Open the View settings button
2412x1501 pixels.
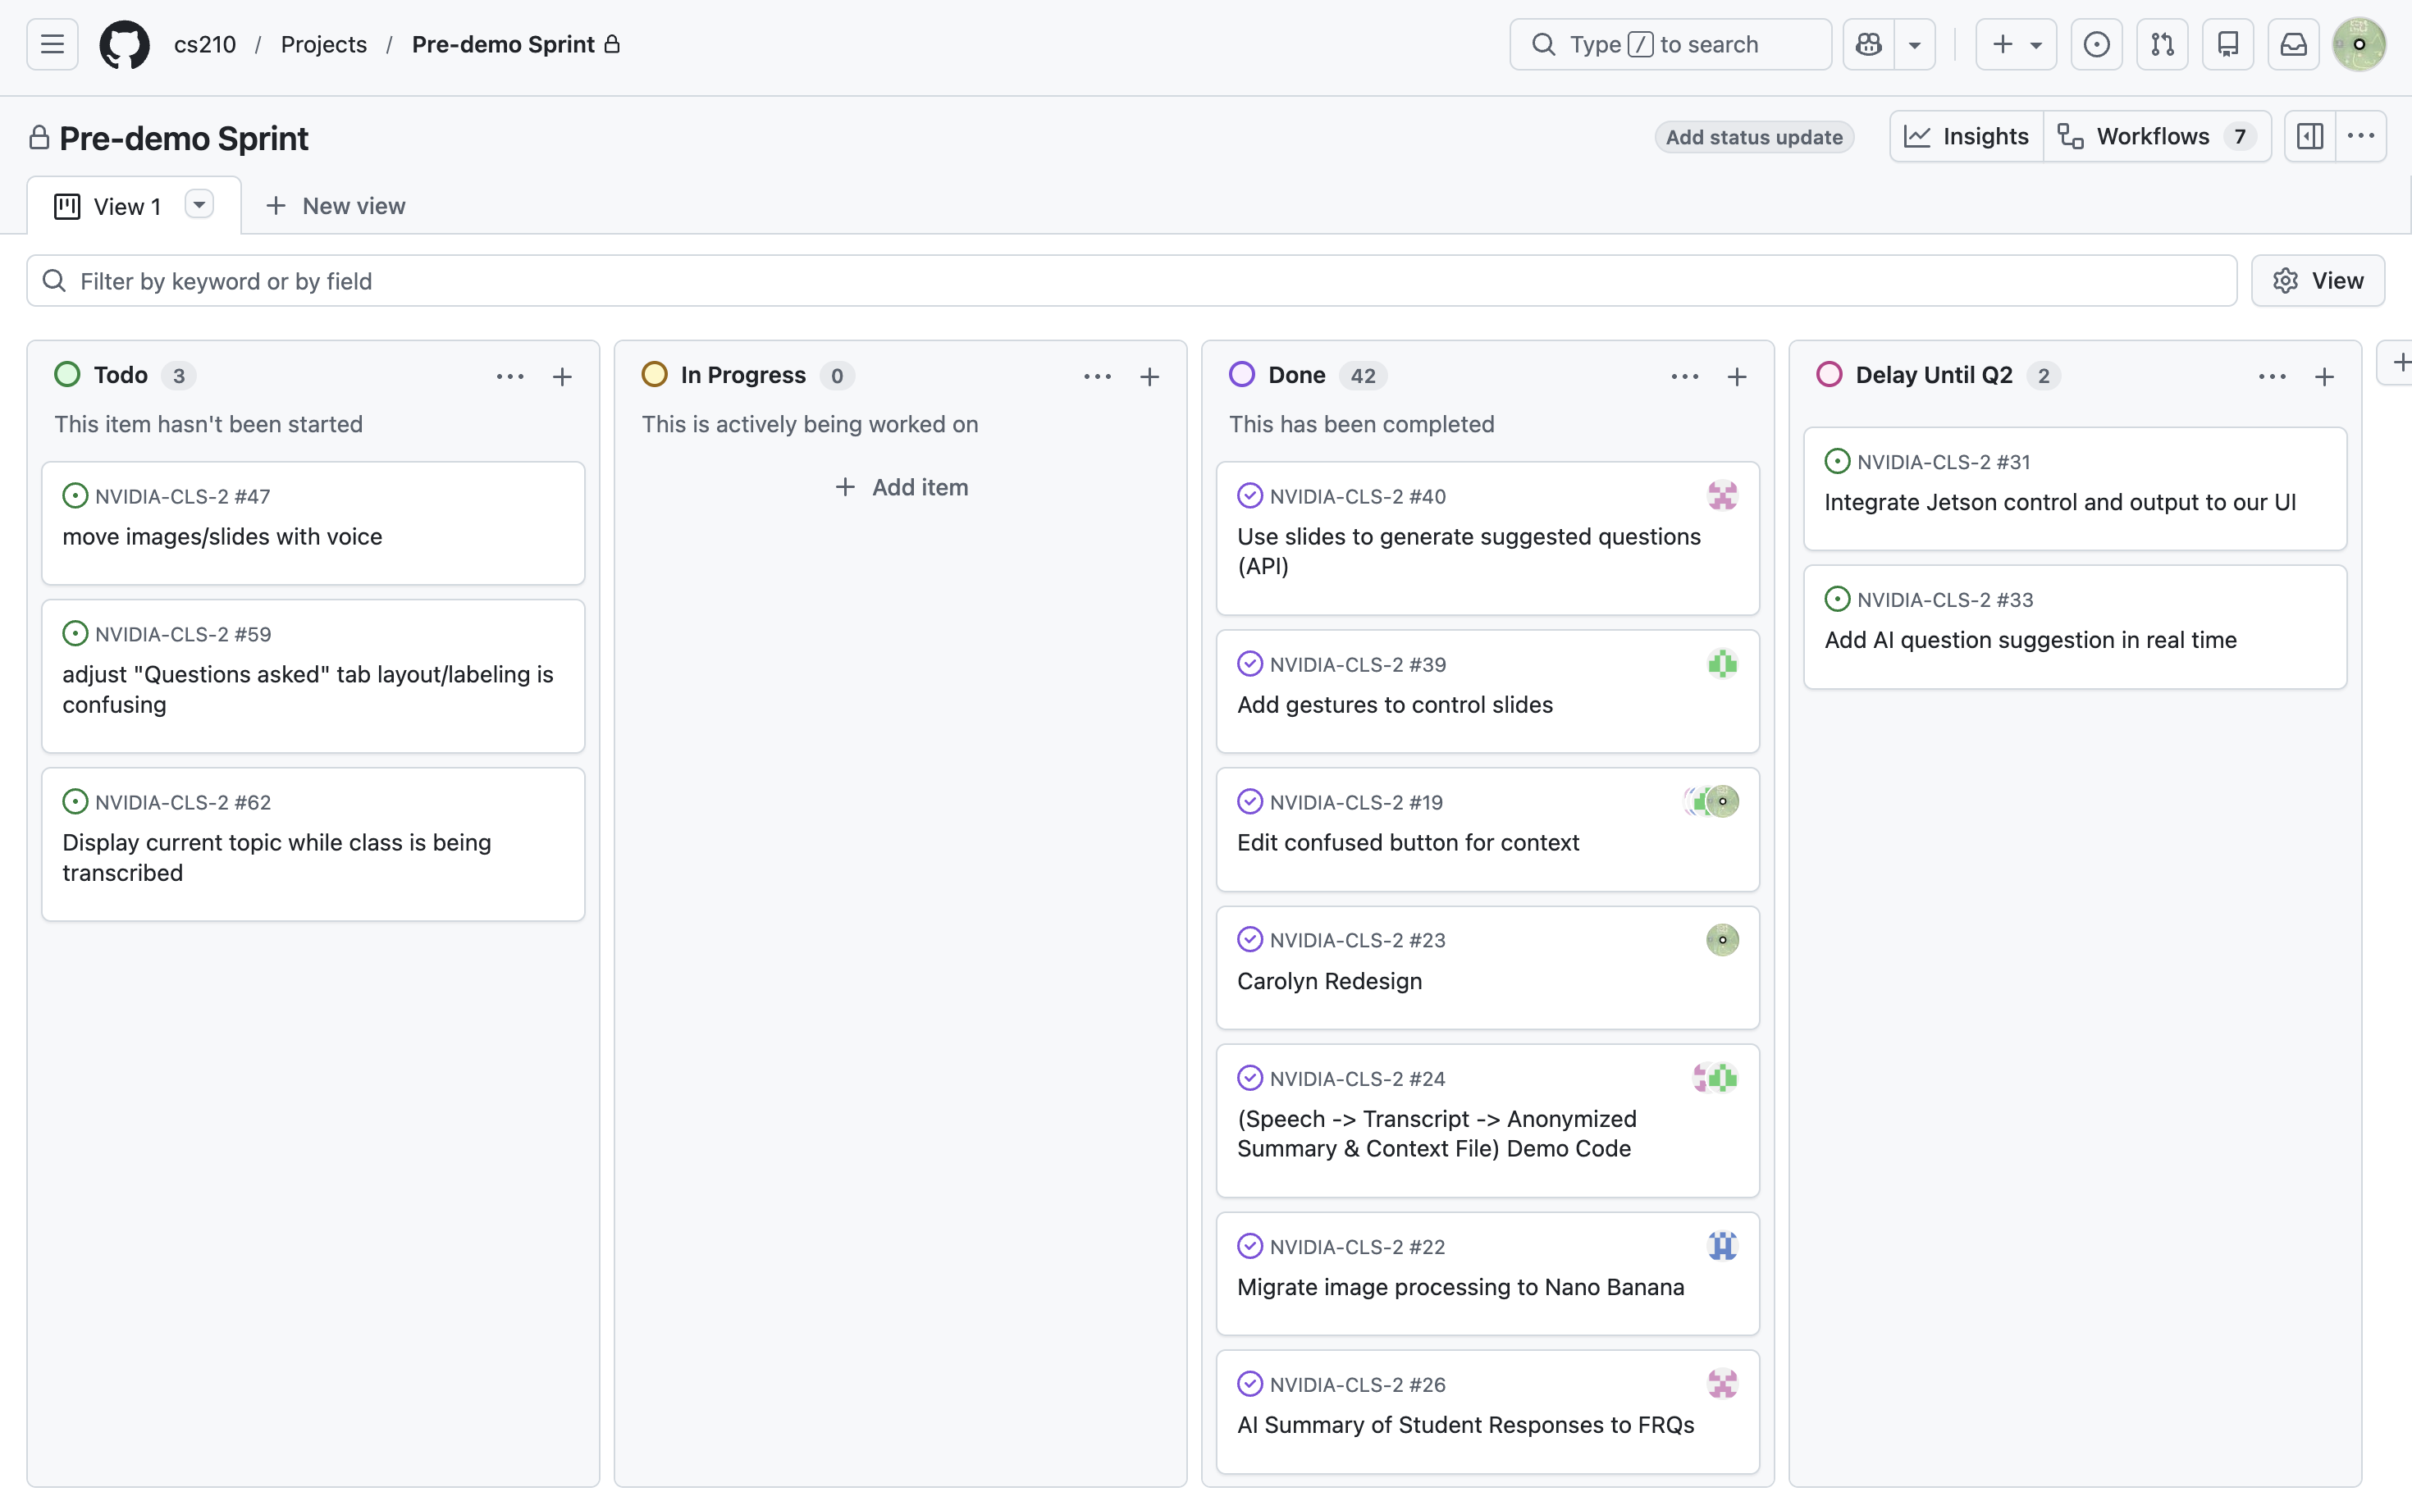[x=2318, y=281]
